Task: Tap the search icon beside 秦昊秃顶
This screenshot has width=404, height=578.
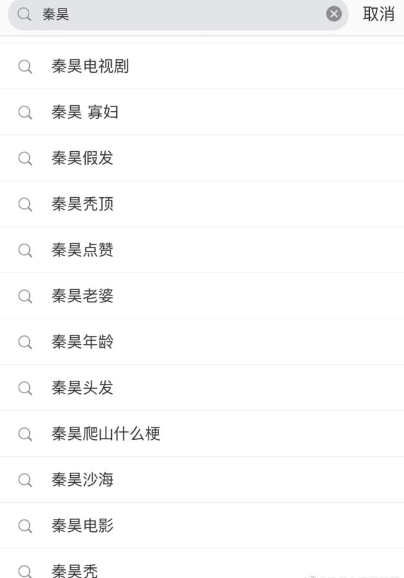Action: coord(25,204)
